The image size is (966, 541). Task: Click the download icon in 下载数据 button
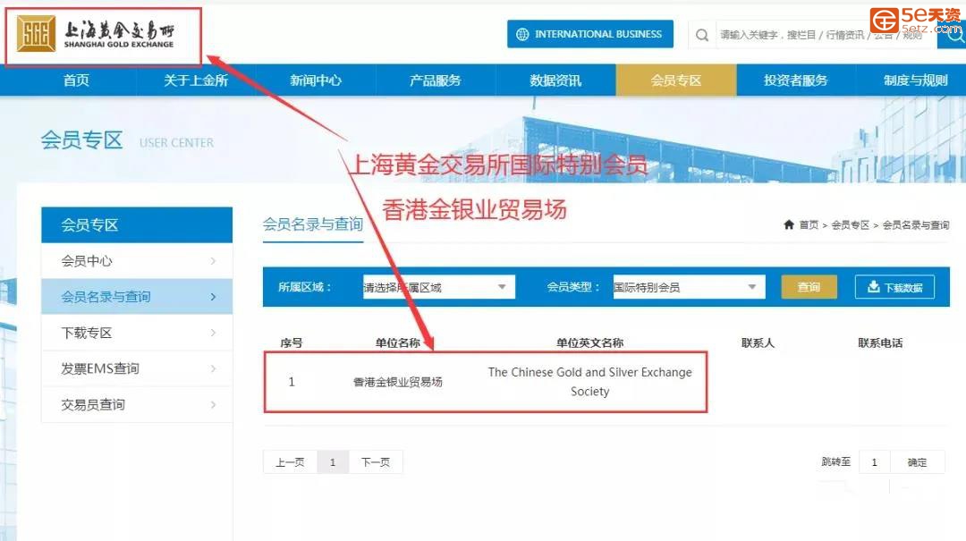[874, 286]
